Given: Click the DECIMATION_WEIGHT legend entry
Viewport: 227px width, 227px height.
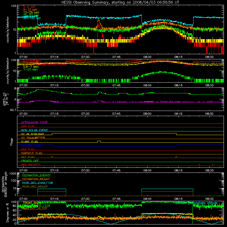Looking at the screenshot, I should [36, 179].
